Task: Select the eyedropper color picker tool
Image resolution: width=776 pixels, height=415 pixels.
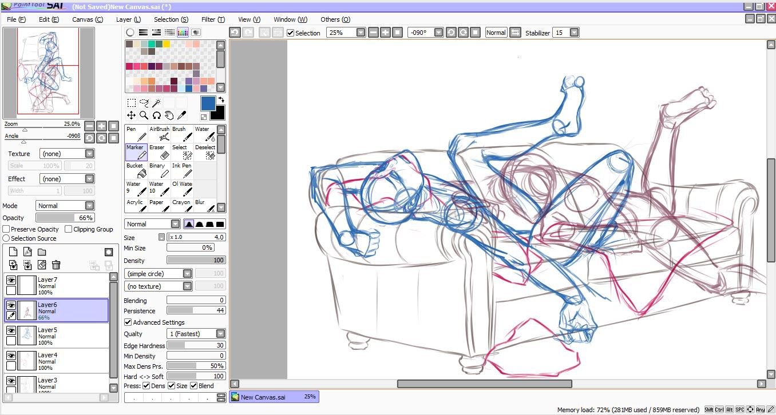Action: (181, 115)
